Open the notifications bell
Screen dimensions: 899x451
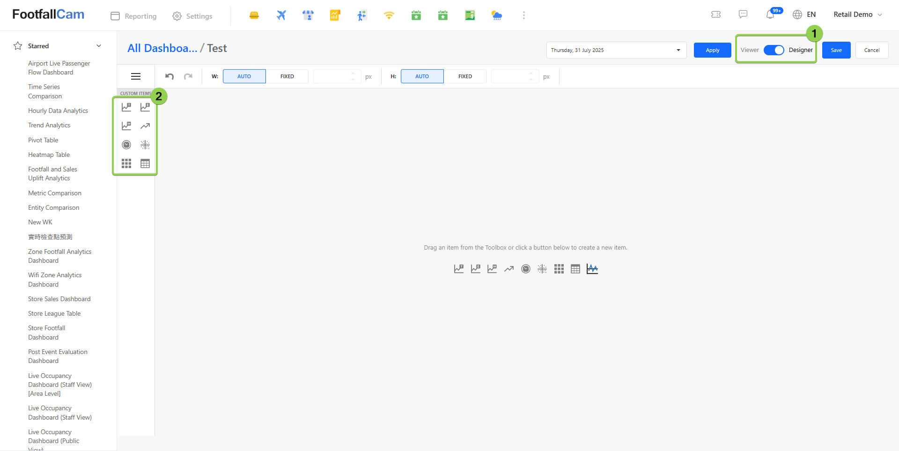pos(770,15)
